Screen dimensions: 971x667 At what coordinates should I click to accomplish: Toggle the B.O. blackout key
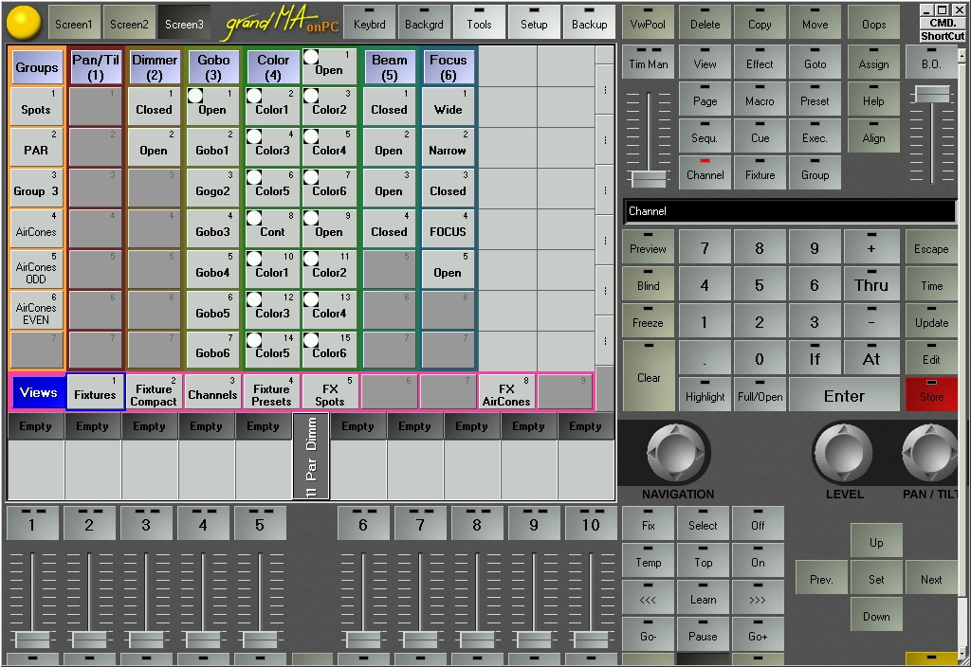pyautogui.click(x=931, y=63)
